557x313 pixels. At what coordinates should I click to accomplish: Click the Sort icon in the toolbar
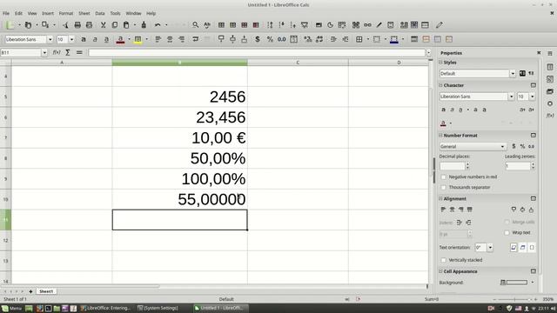(x=270, y=25)
